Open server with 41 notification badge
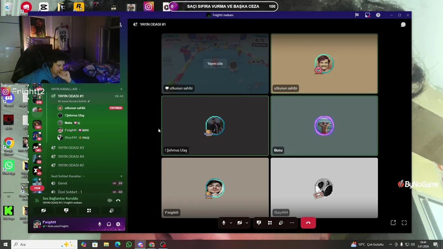443x249 pixels. pos(37,171)
